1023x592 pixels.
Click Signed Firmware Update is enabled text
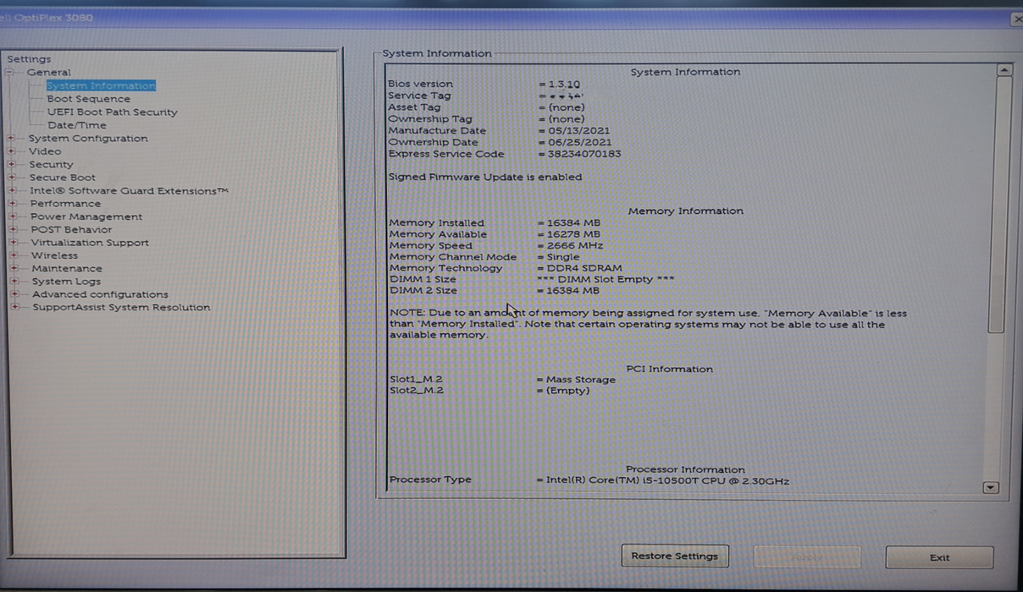(485, 178)
